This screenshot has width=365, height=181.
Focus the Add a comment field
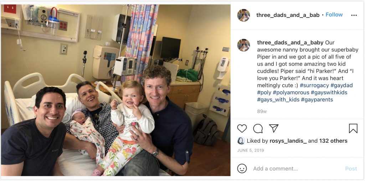click(295, 169)
